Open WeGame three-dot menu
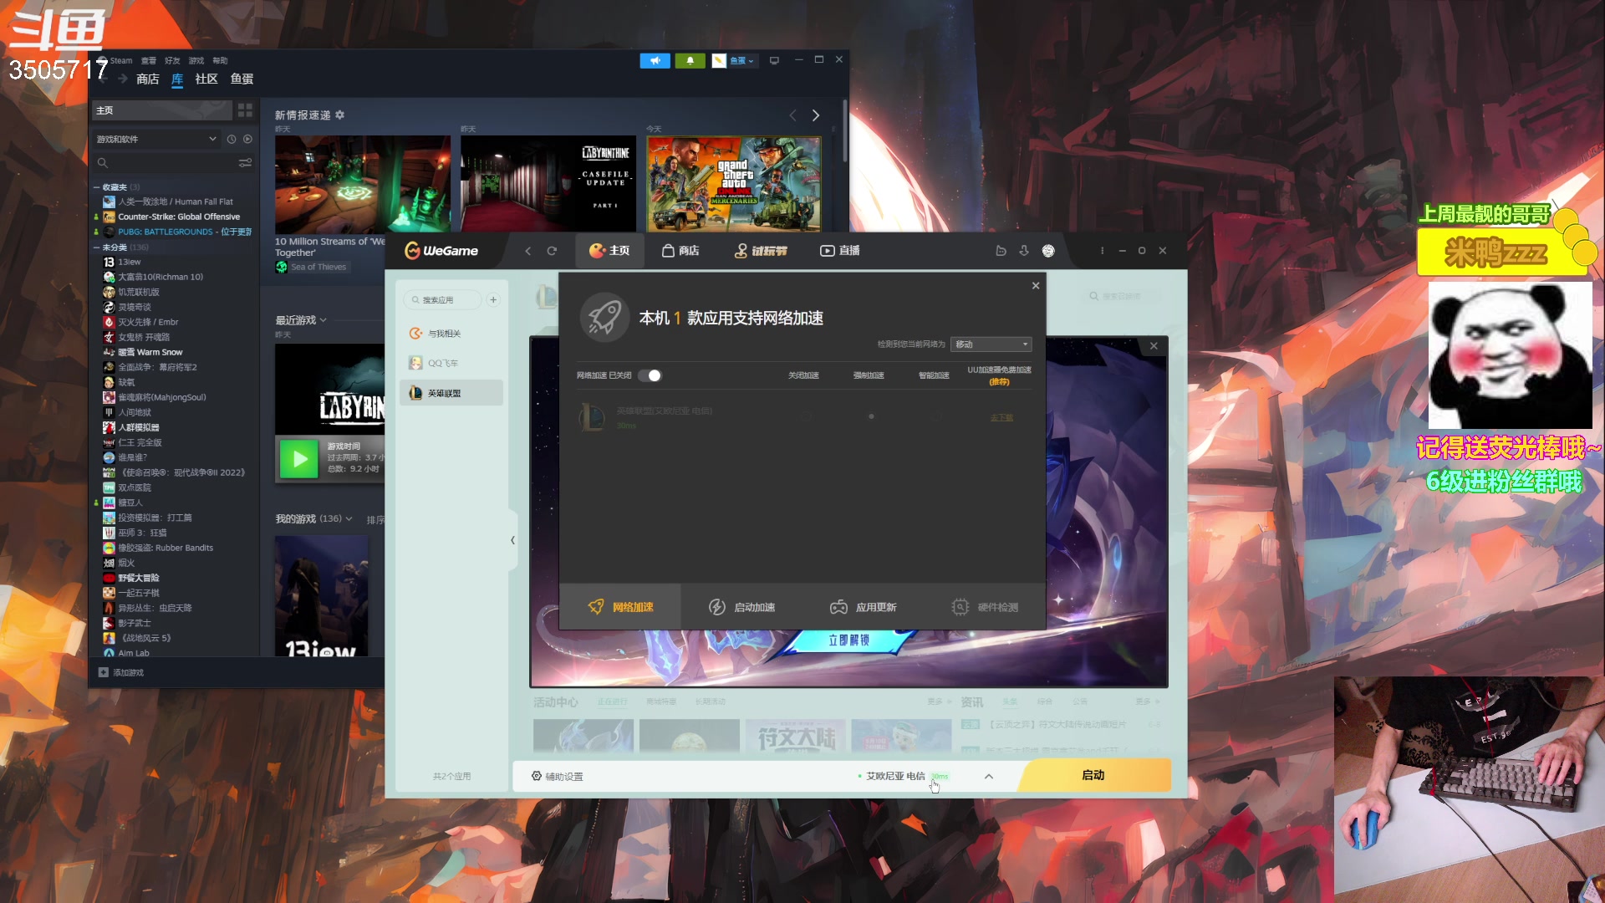This screenshot has height=903, width=1605. point(1102,251)
